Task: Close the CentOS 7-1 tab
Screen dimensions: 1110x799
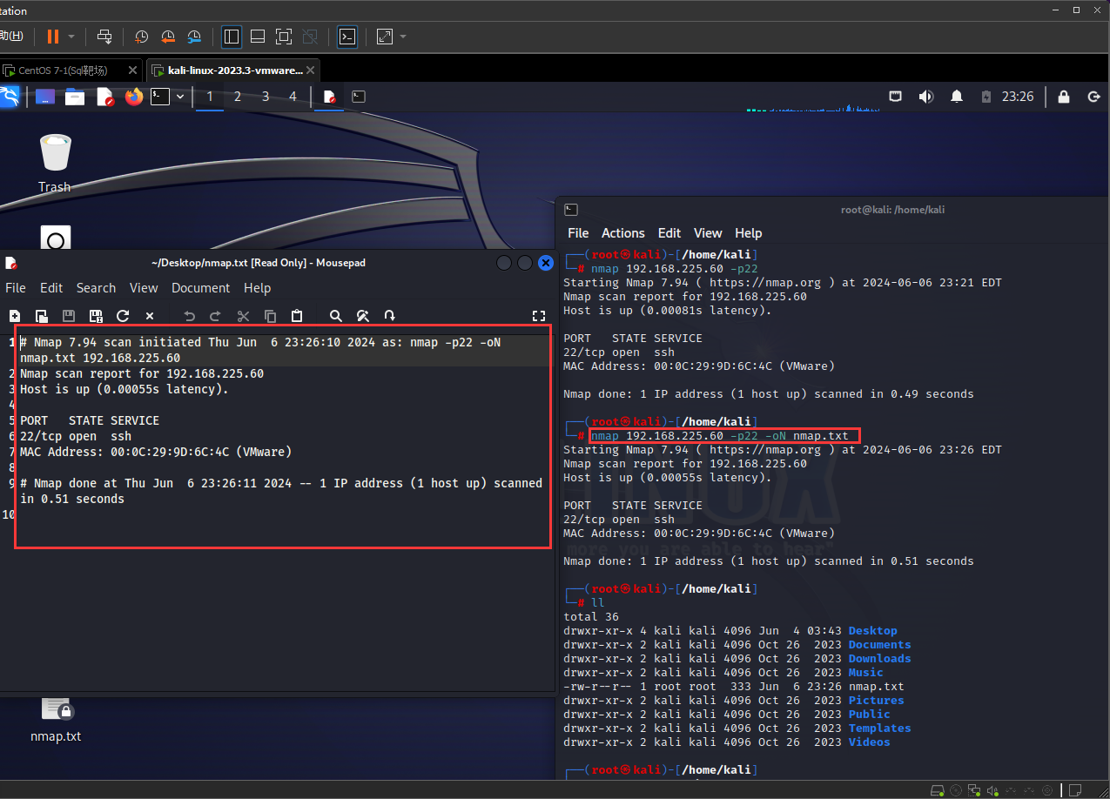Action: 132,70
